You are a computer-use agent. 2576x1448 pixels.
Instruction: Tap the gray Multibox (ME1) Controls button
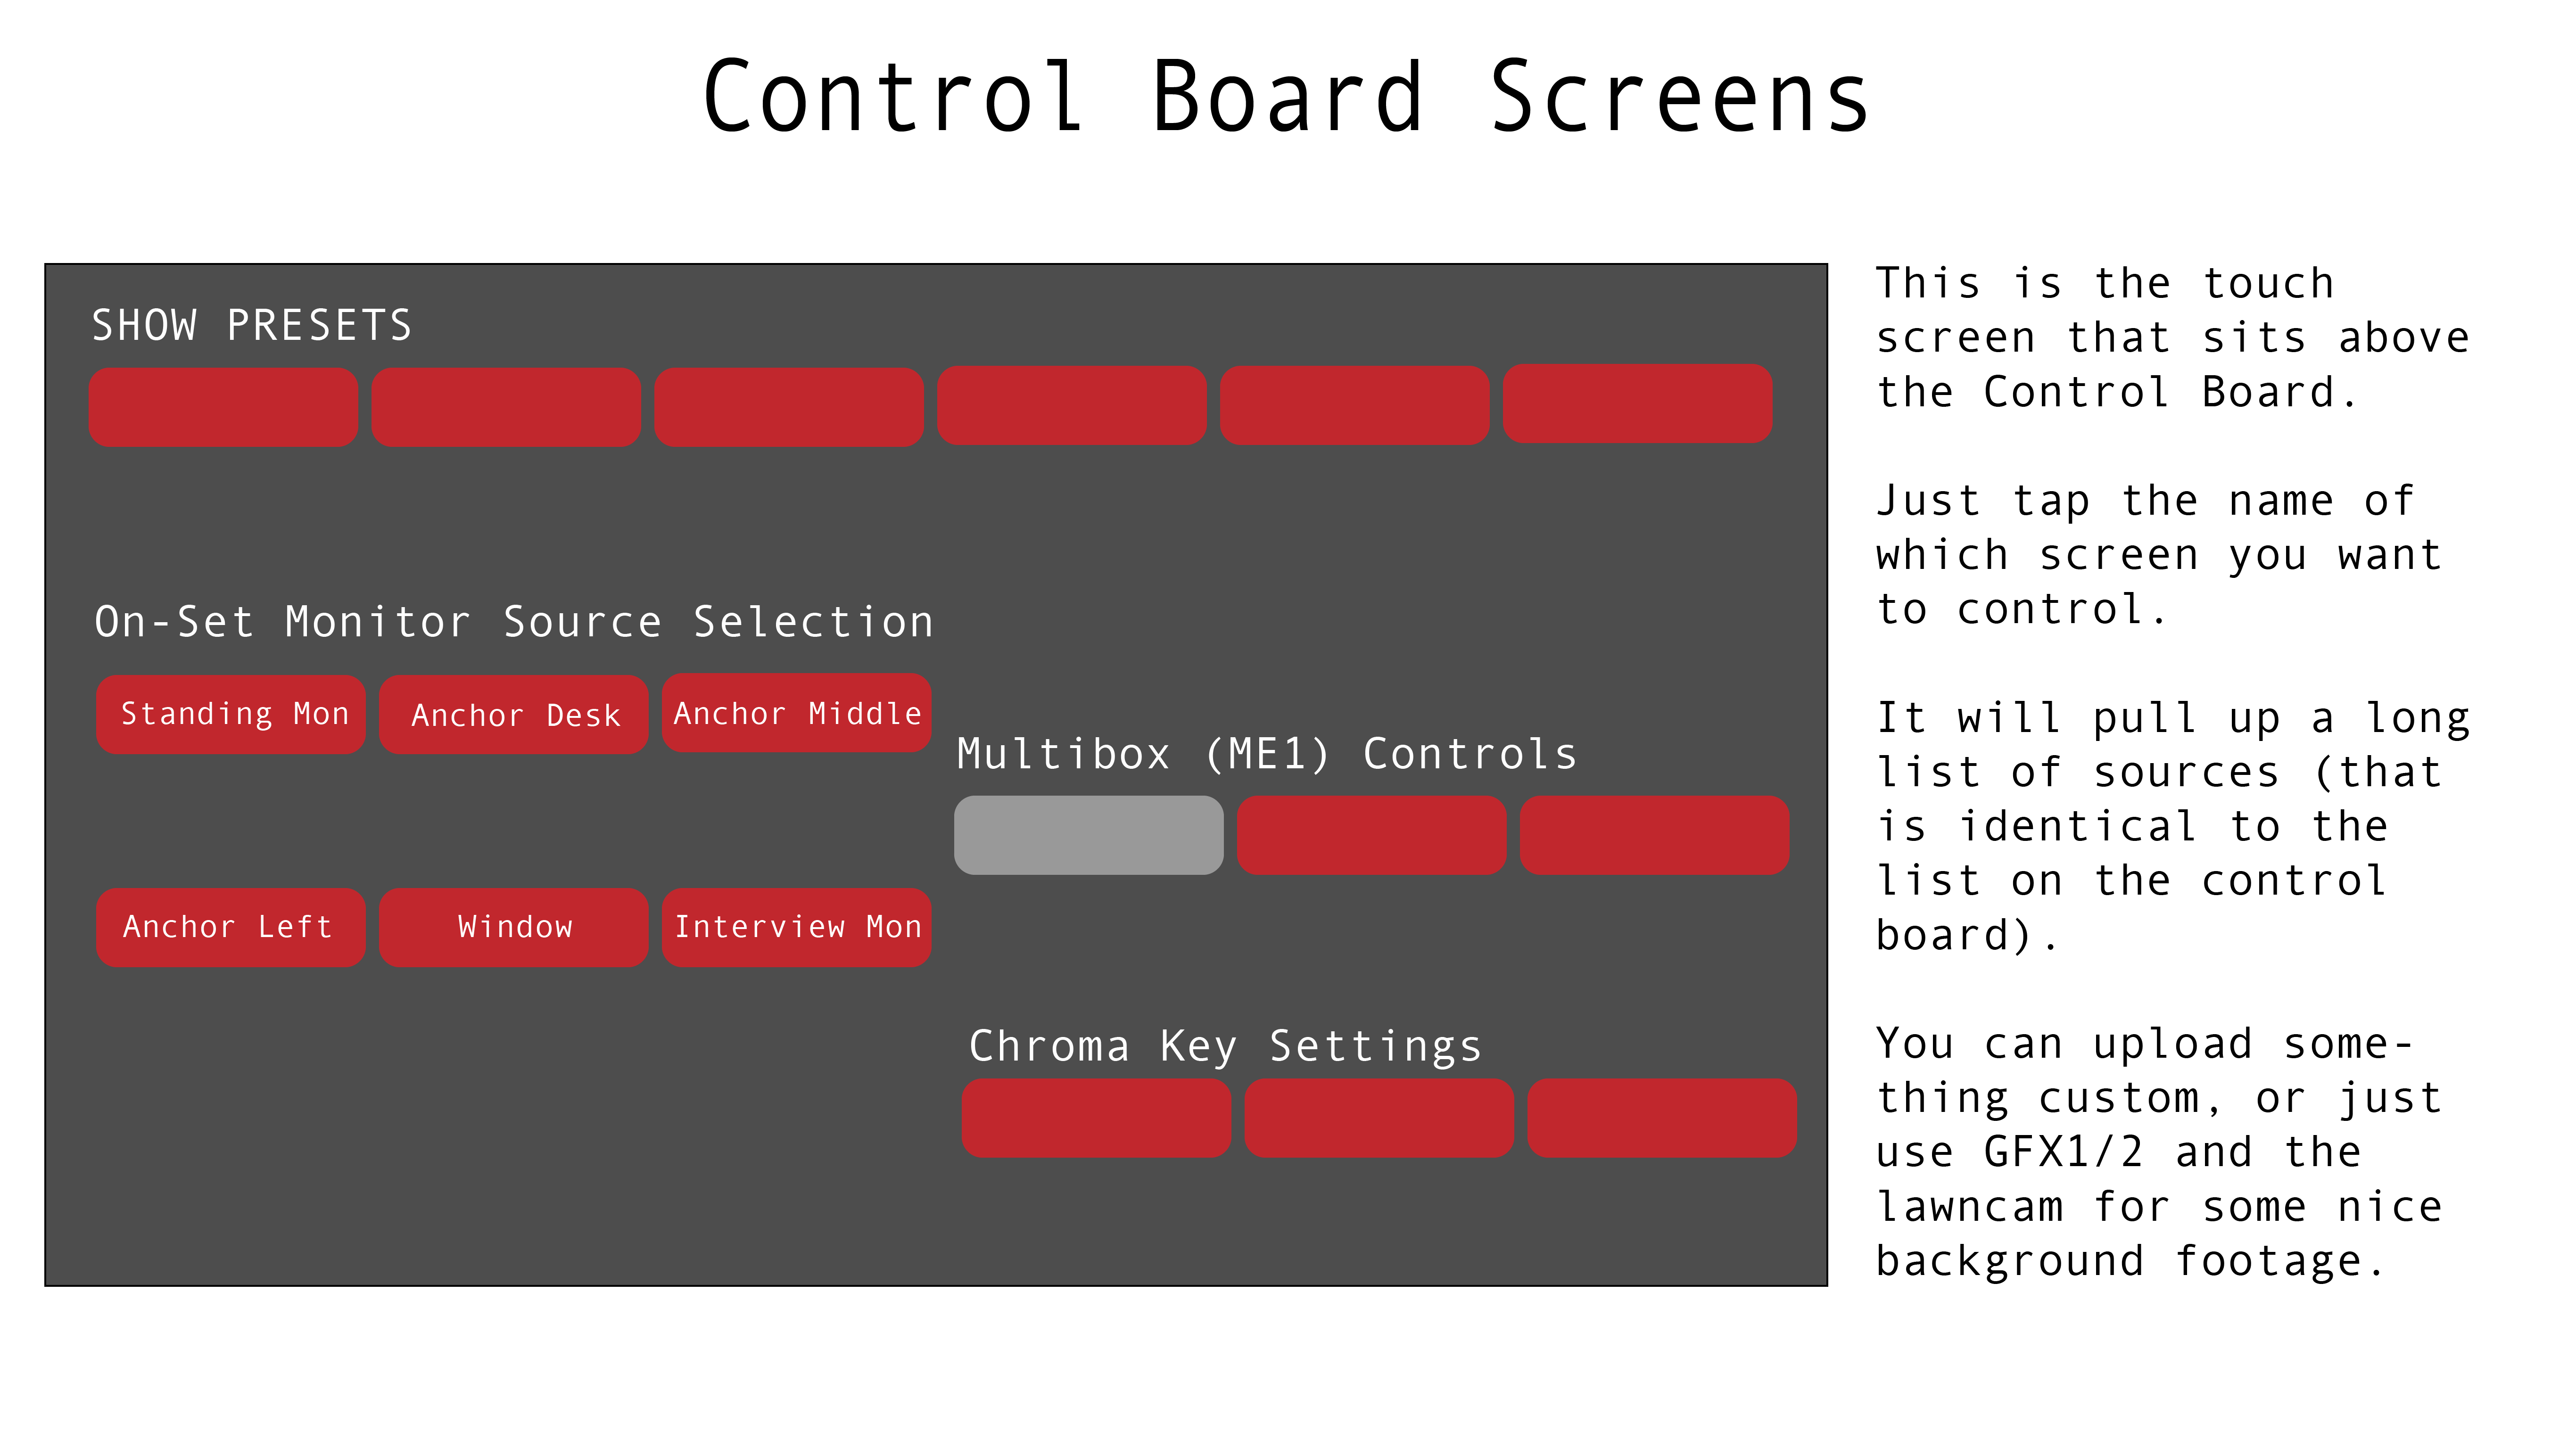[1089, 835]
